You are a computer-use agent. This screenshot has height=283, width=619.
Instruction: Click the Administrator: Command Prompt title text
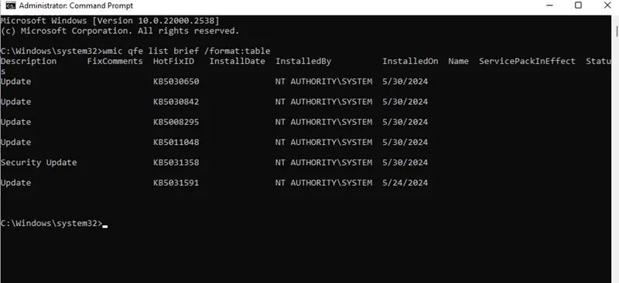click(x=76, y=6)
